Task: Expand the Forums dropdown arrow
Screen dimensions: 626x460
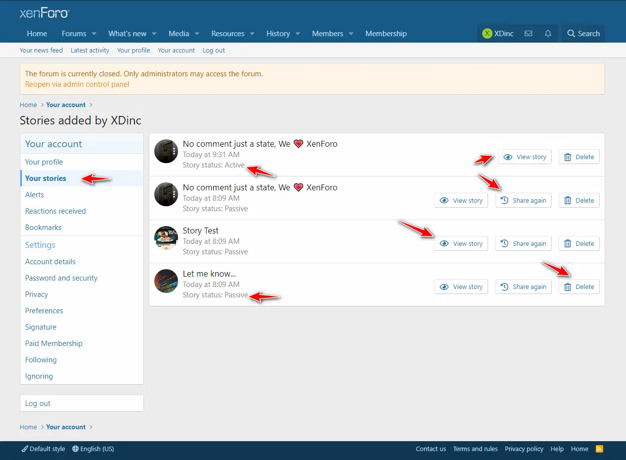Action: tap(94, 34)
